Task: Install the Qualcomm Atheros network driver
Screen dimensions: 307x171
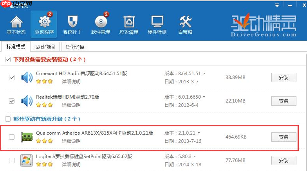Action: pos(284,137)
